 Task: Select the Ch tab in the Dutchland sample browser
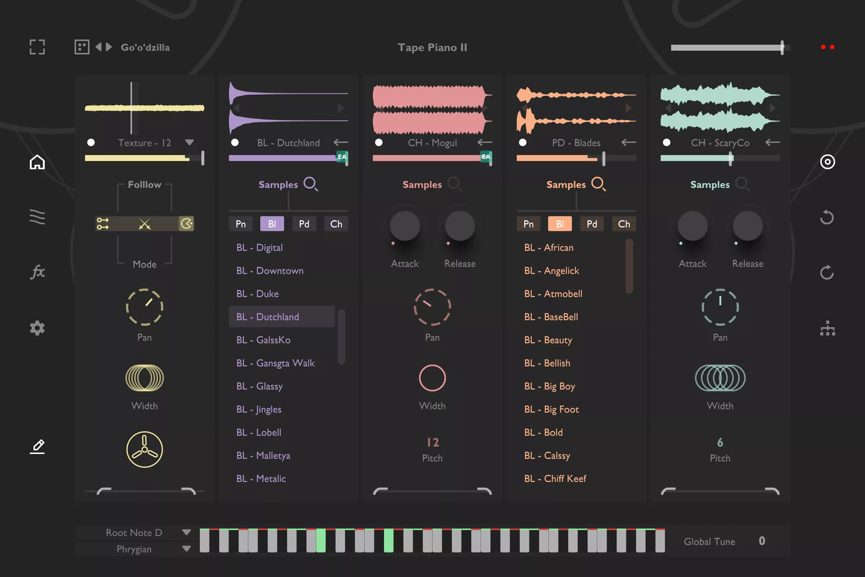(x=336, y=224)
